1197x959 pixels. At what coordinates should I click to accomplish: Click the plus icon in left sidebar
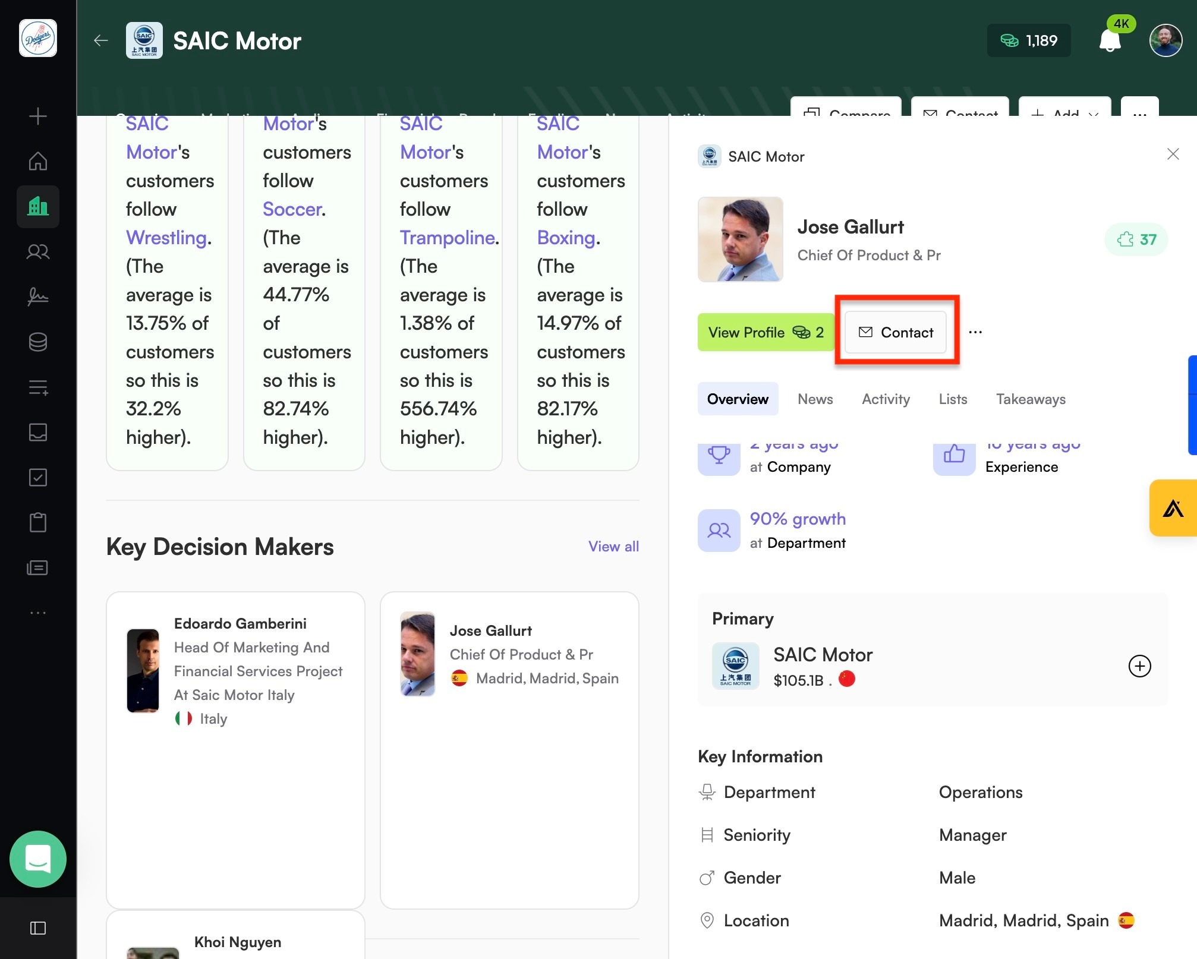38,116
